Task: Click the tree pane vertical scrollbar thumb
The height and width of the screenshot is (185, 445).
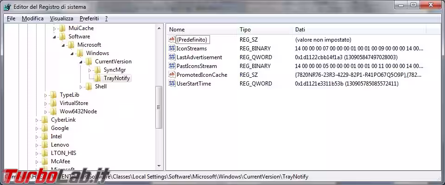Action: (159, 107)
